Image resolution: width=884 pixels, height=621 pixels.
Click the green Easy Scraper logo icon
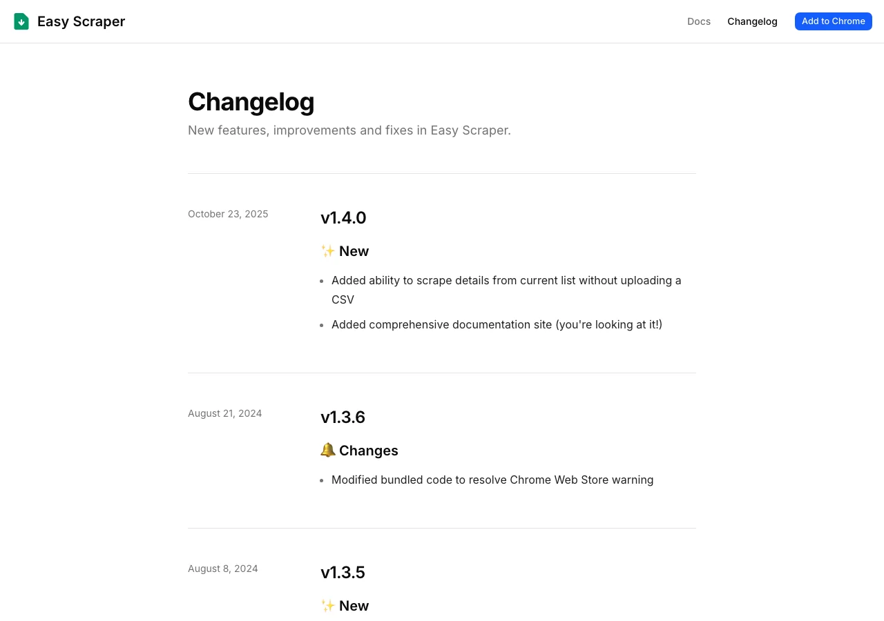click(x=21, y=21)
